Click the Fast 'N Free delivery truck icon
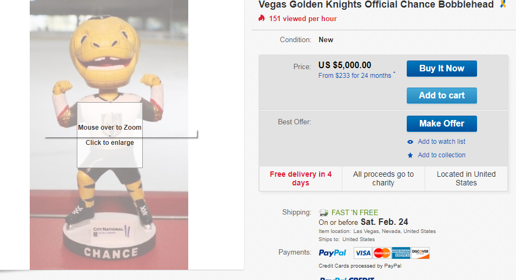516x280 pixels. pyautogui.click(x=323, y=212)
